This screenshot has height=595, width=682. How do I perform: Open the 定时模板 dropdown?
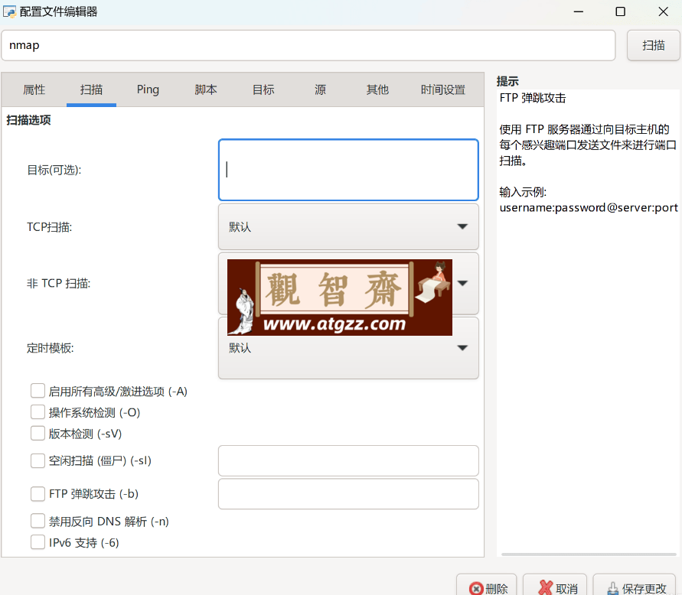[348, 348]
